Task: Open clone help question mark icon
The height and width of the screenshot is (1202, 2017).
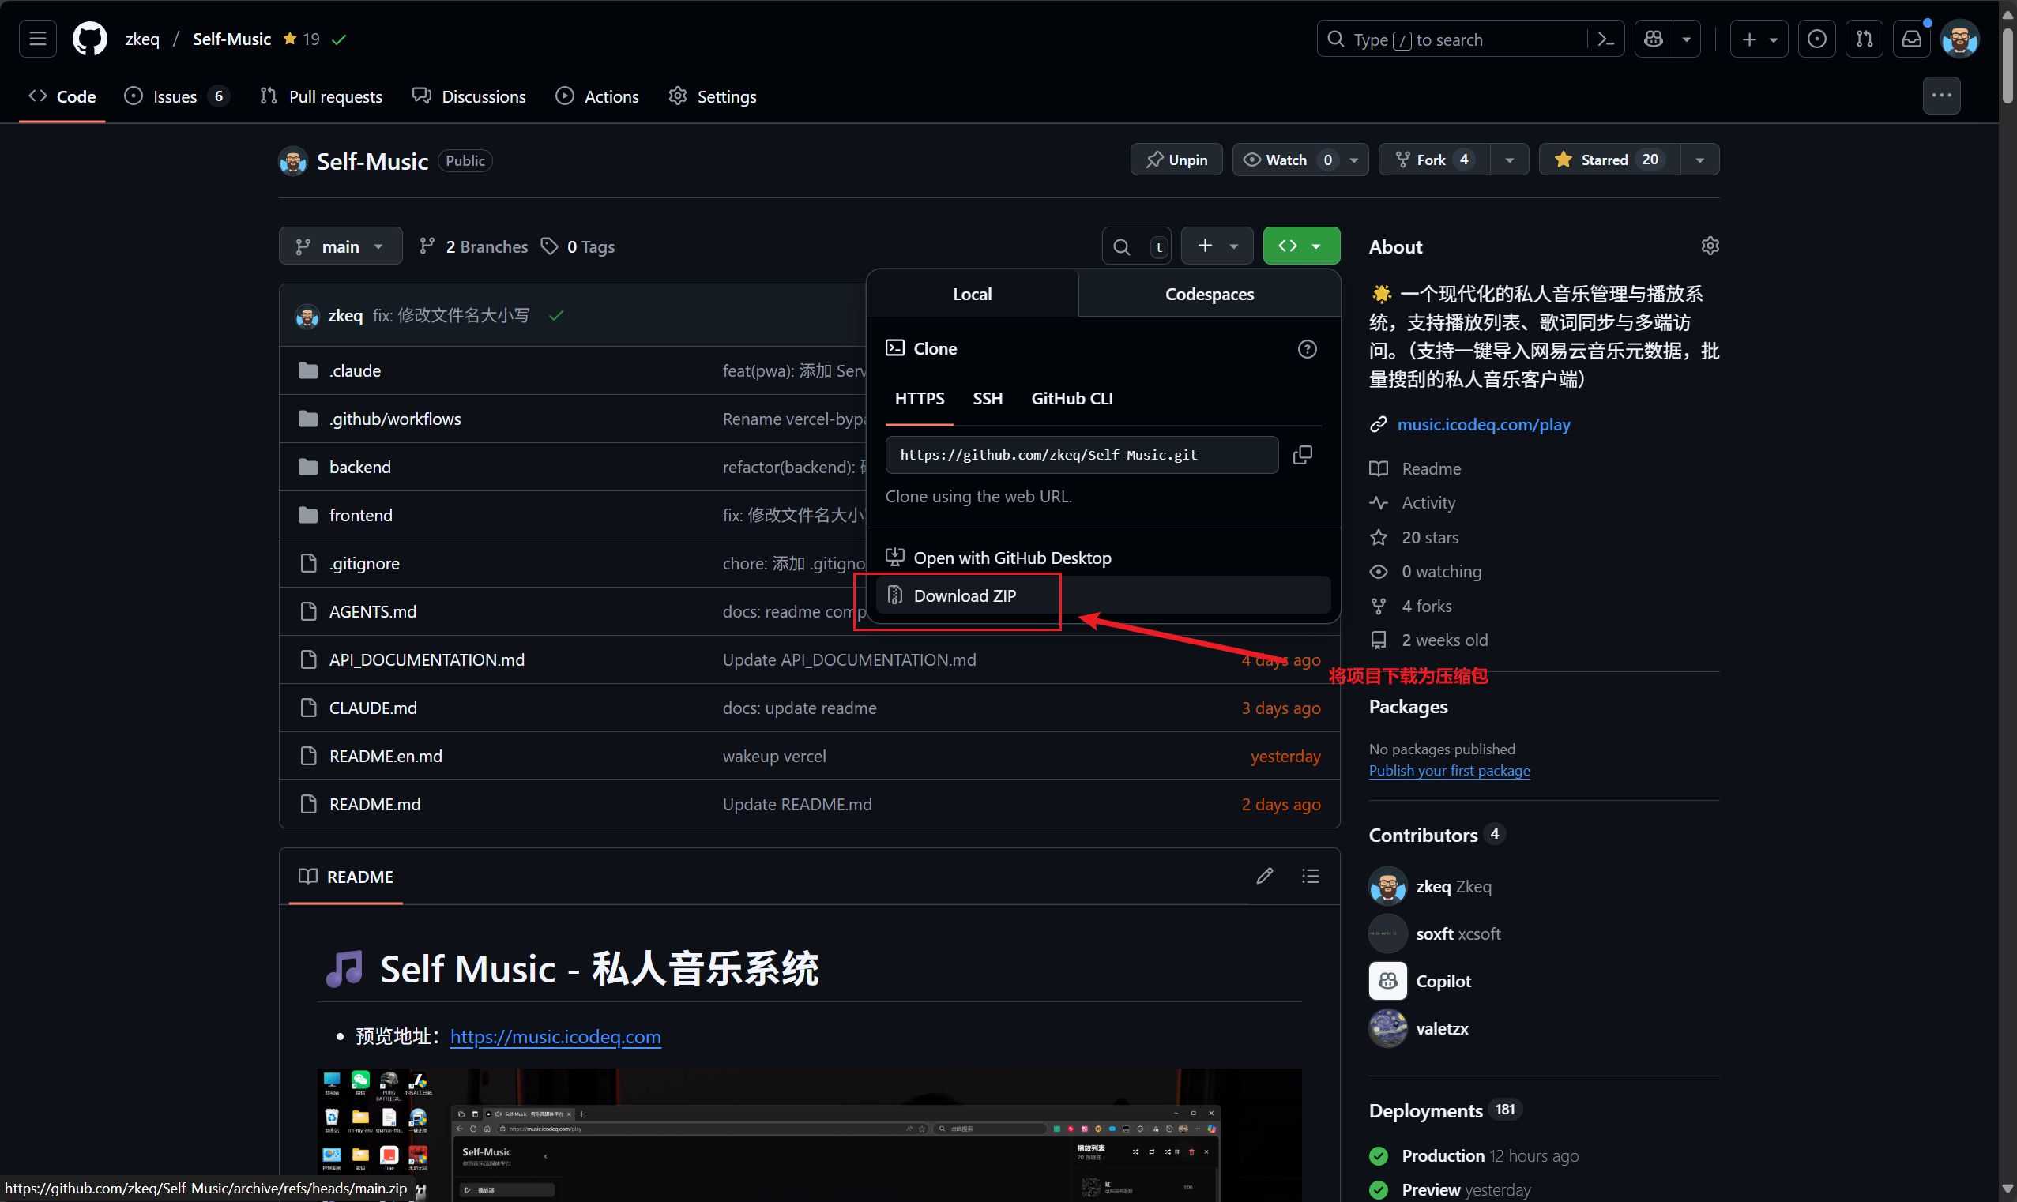Action: click(1307, 349)
